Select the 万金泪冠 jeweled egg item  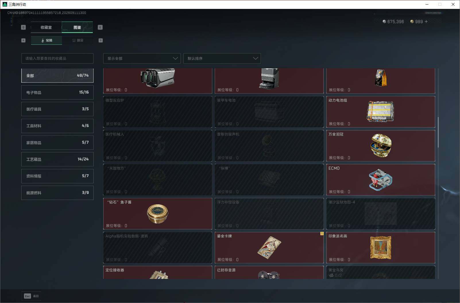point(380,145)
